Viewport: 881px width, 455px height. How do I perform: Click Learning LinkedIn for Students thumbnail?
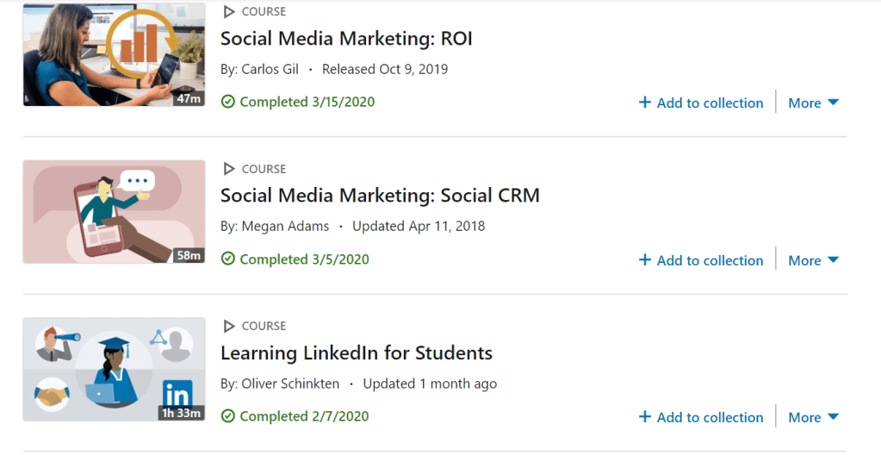click(x=114, y=369)
